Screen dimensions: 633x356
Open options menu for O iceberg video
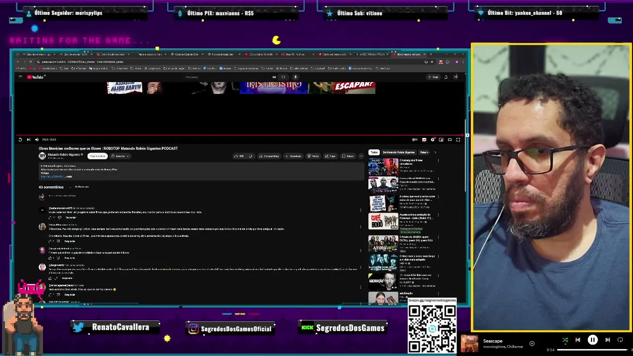438,161
